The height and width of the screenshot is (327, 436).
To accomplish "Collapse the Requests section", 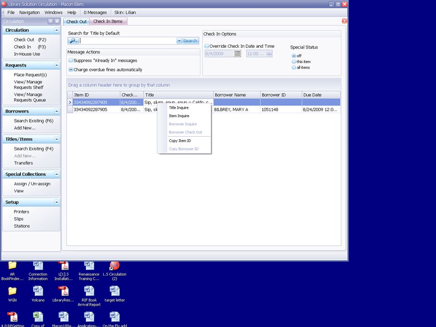I will tap(56, 65).
